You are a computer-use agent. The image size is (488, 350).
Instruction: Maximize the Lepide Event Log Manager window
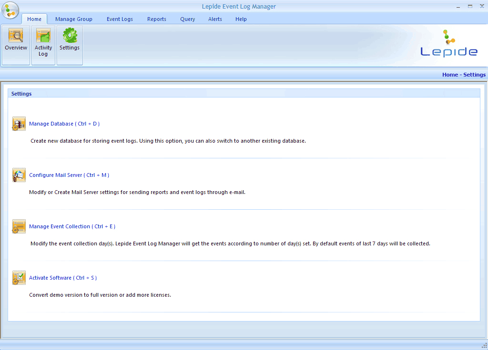coord(470,7)
